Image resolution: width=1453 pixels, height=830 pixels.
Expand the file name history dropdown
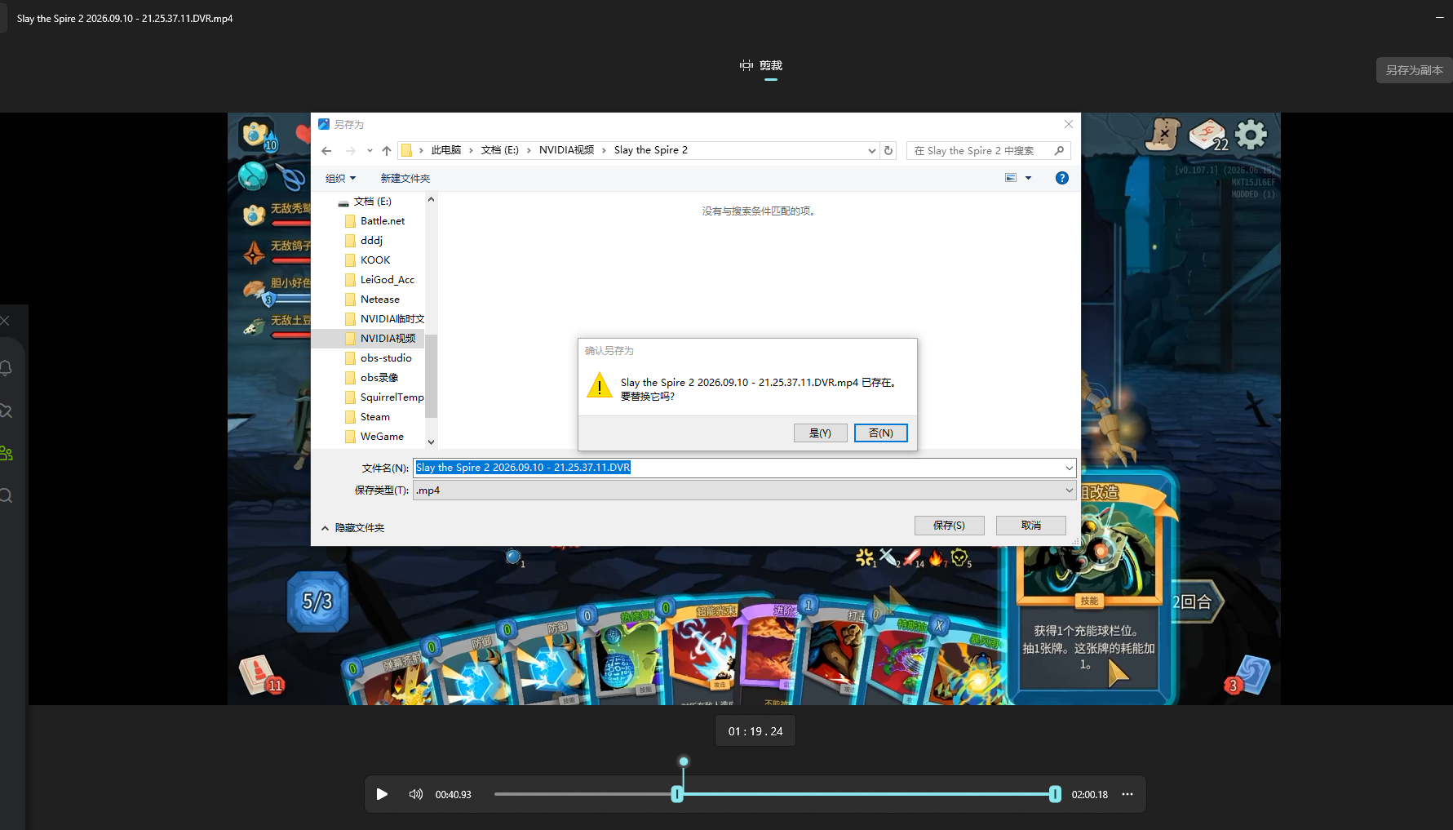(1069, 468)
